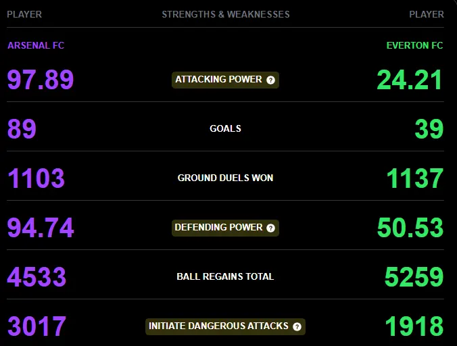The width and height of the screenshot is (457, 346).
Task: Click the Defending Power help icon
Action: [270, 228]
